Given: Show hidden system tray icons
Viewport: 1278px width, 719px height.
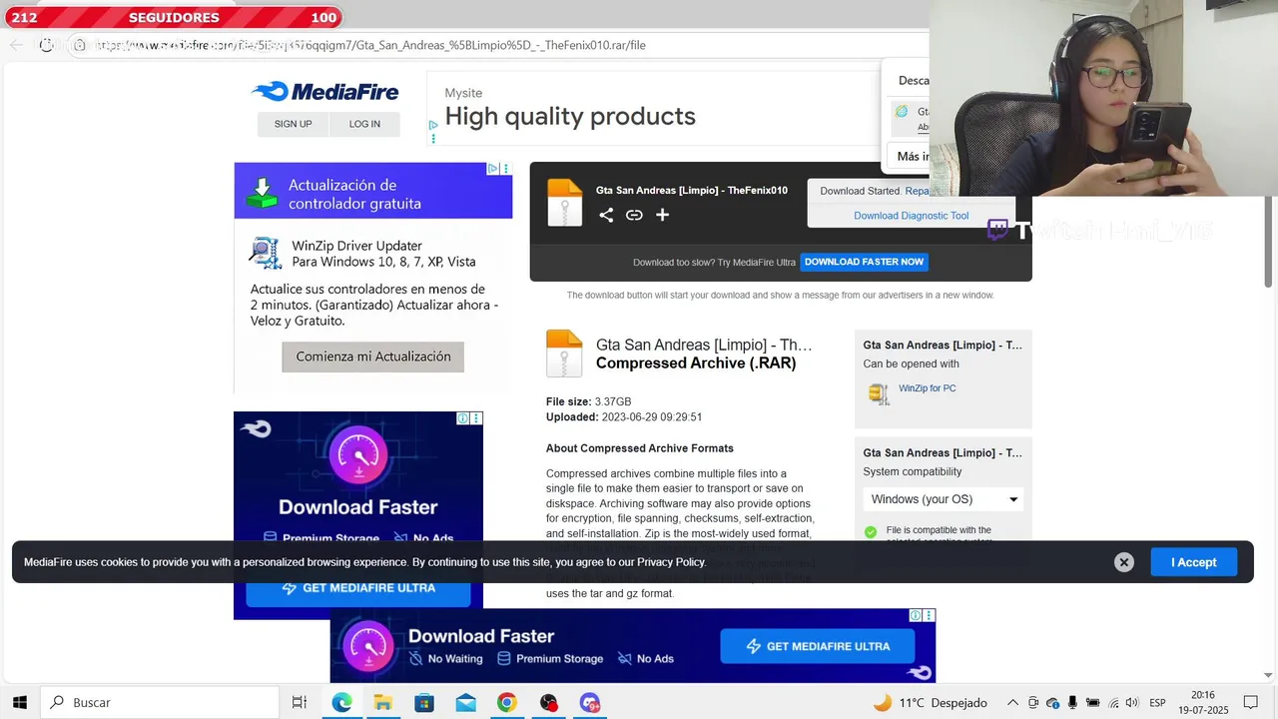Looking at the screenshot, I should click(1012, 702).
